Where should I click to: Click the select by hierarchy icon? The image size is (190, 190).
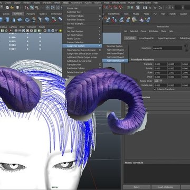(27, 7)
